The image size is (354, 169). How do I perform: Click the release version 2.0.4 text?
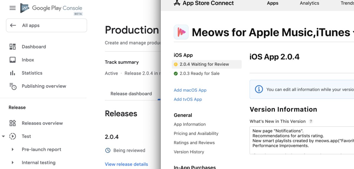(112, 137)
